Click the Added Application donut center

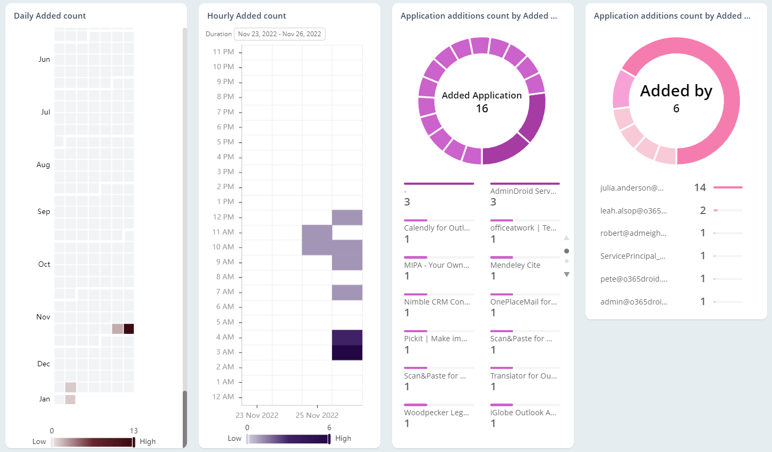coord(482,101)
